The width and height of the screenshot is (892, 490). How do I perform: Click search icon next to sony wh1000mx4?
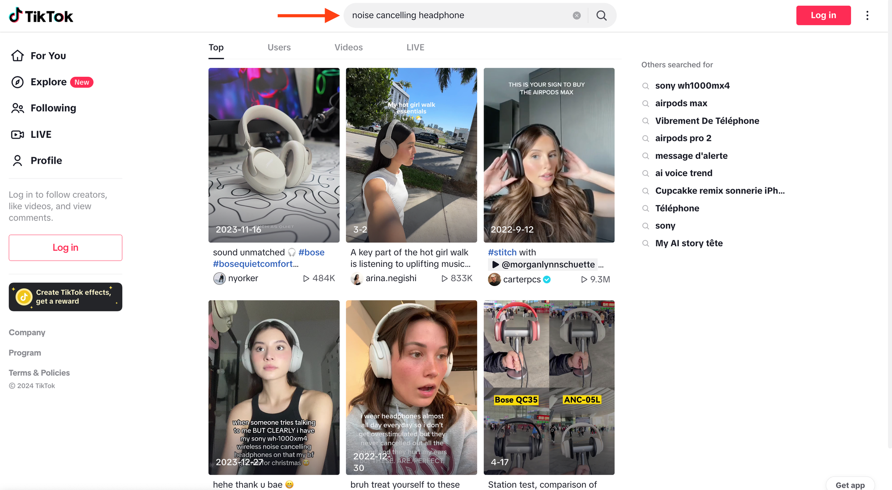click(x=645, y=86)
